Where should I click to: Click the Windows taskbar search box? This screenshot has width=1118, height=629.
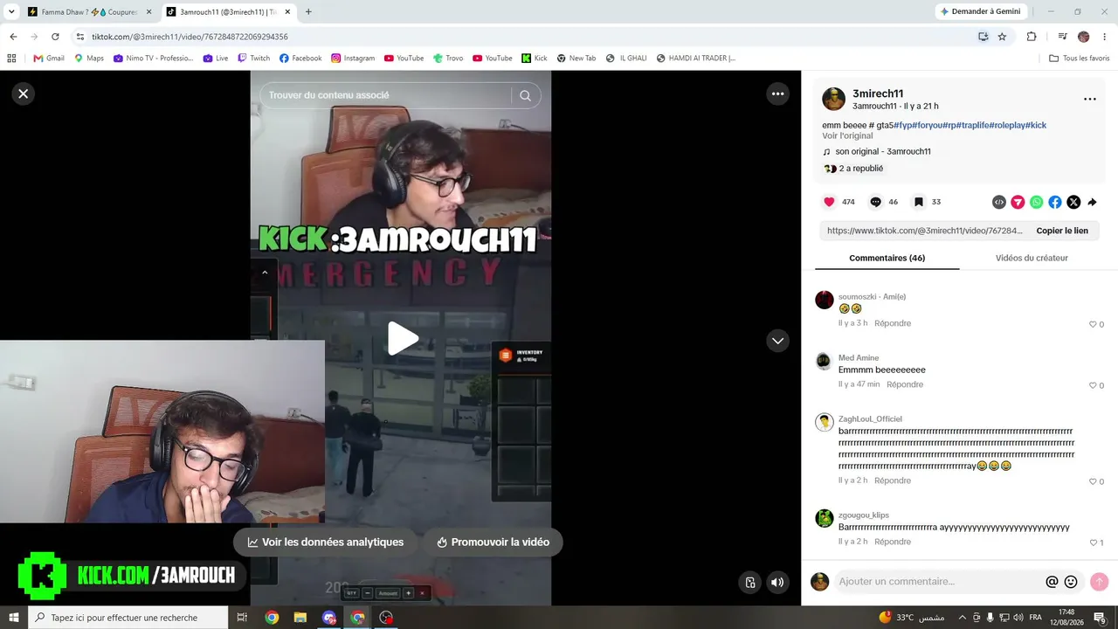pyautogui.click(x=129, y=618)
